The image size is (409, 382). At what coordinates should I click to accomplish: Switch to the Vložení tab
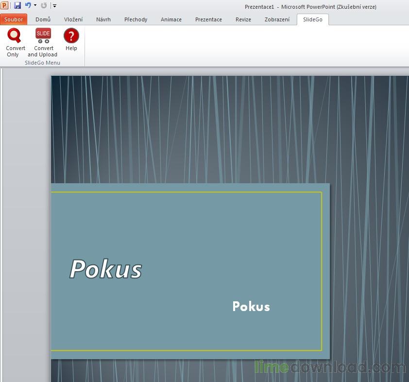tap(73, 19)
